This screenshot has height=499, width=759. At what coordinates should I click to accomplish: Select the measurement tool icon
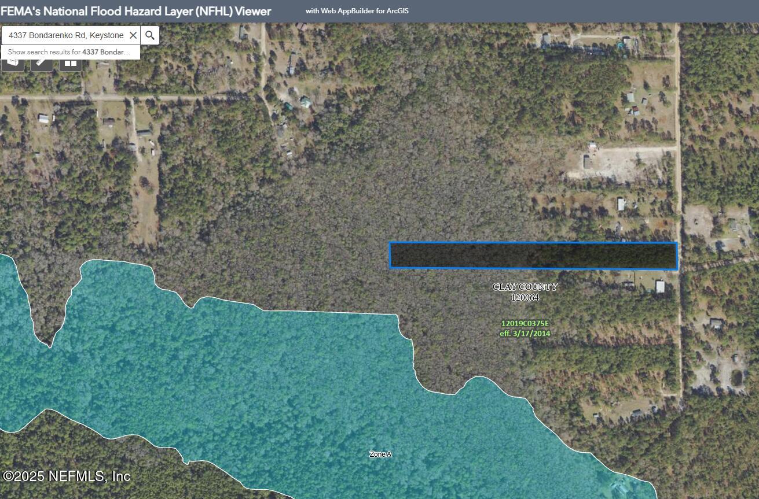[41, 63]
